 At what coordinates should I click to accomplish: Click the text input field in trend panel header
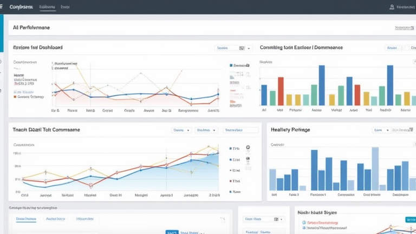click(240, 130)
